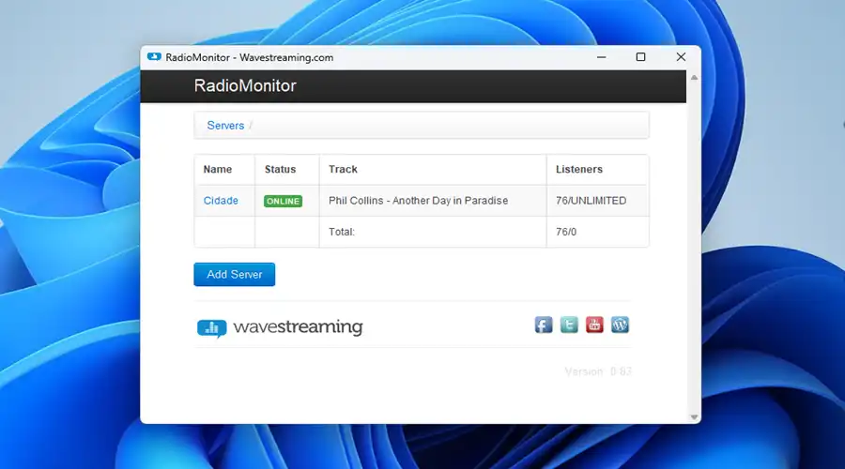The height and width of the screenshot is (469, 845).
Task: Minimize the RadioMonitor window
Action: (x=602, y=57)
